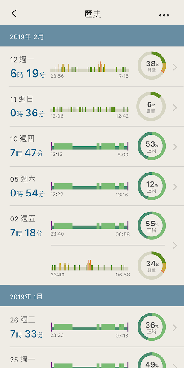Tap the 6% snoring ring for the 11th

(151, 106)
